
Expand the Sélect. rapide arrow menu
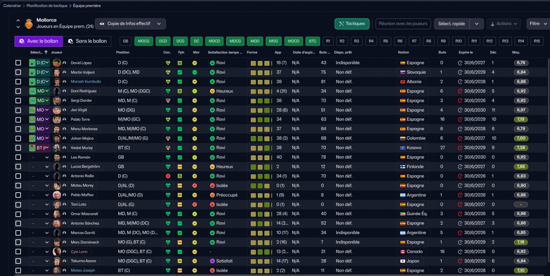point(477,24)
